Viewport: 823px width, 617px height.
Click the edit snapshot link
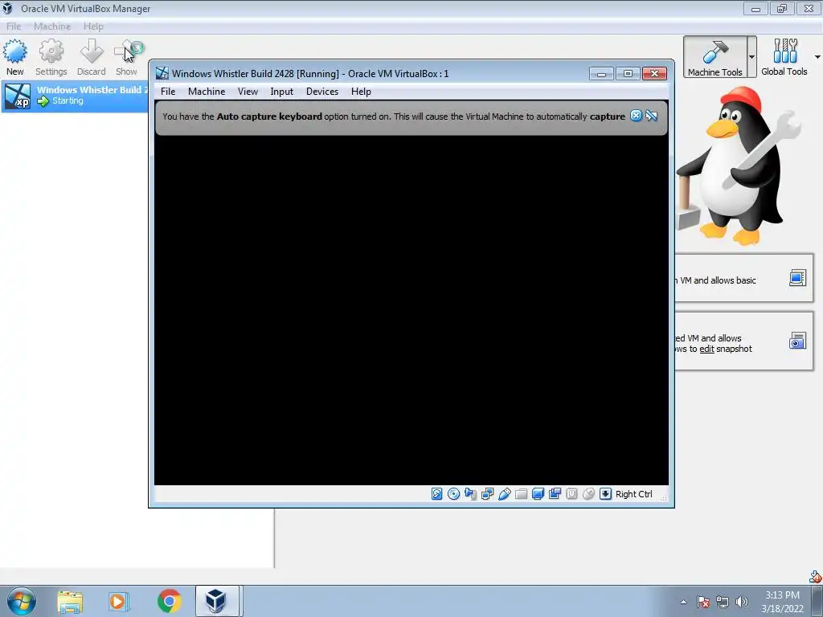706,349
